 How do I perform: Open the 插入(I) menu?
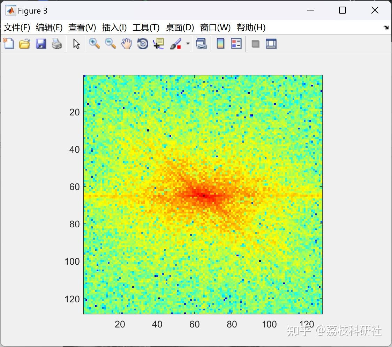click(x=114, y=28)
